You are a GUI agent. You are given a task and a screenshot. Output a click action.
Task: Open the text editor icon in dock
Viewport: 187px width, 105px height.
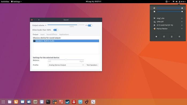pyautogui.click(x=42, y=102)
